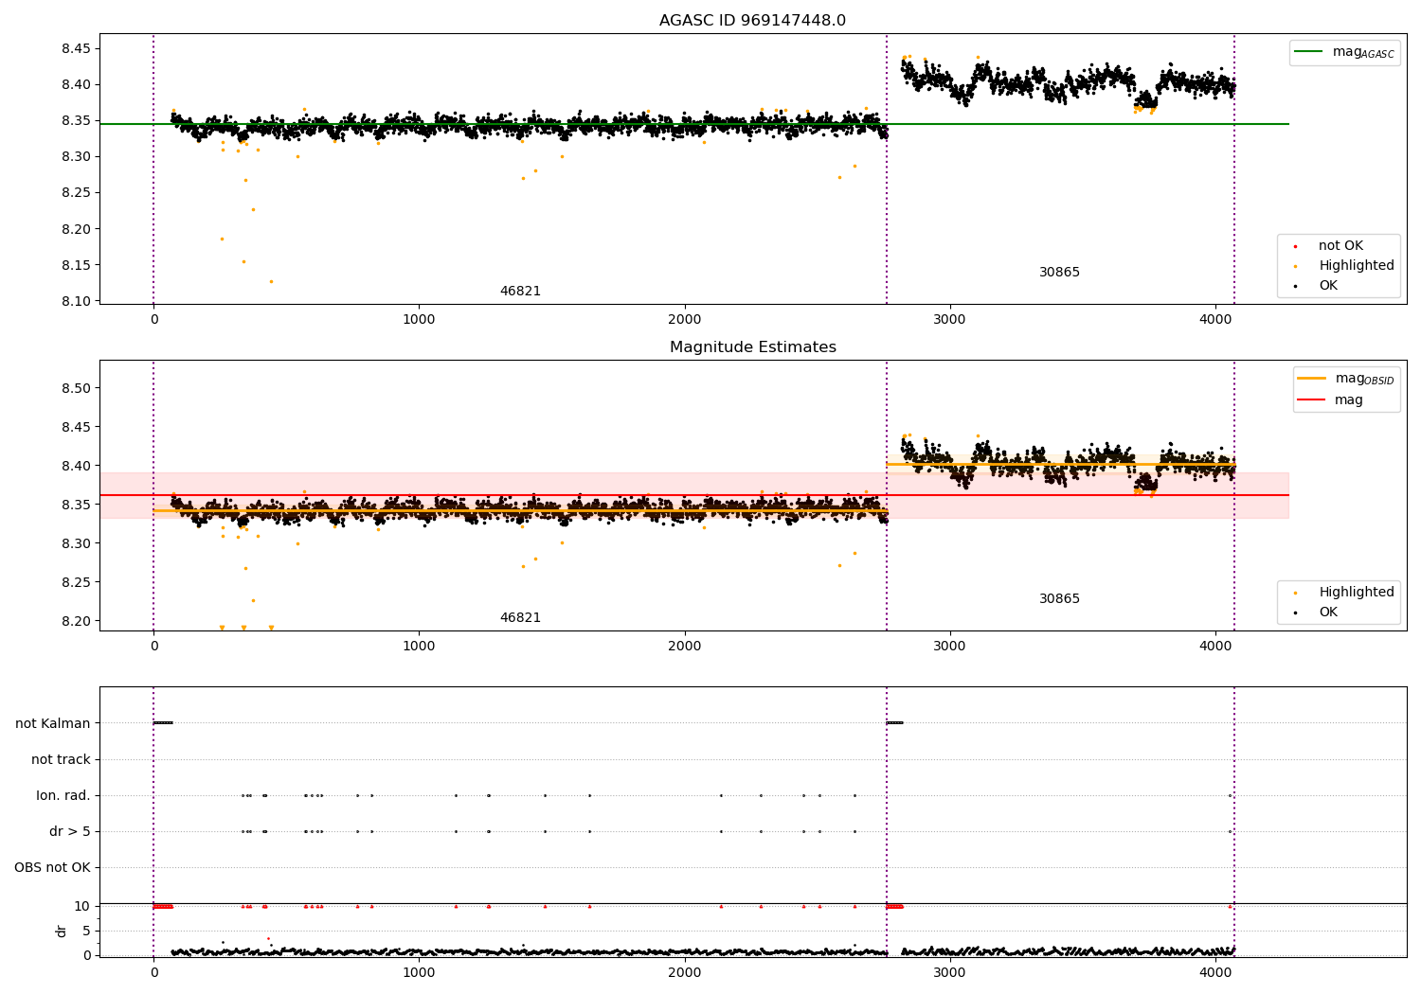The width and height of the screenshot is (1421, 994).
Task: Select the red 'mag' legend line sample
Action: pos(1311,400)
